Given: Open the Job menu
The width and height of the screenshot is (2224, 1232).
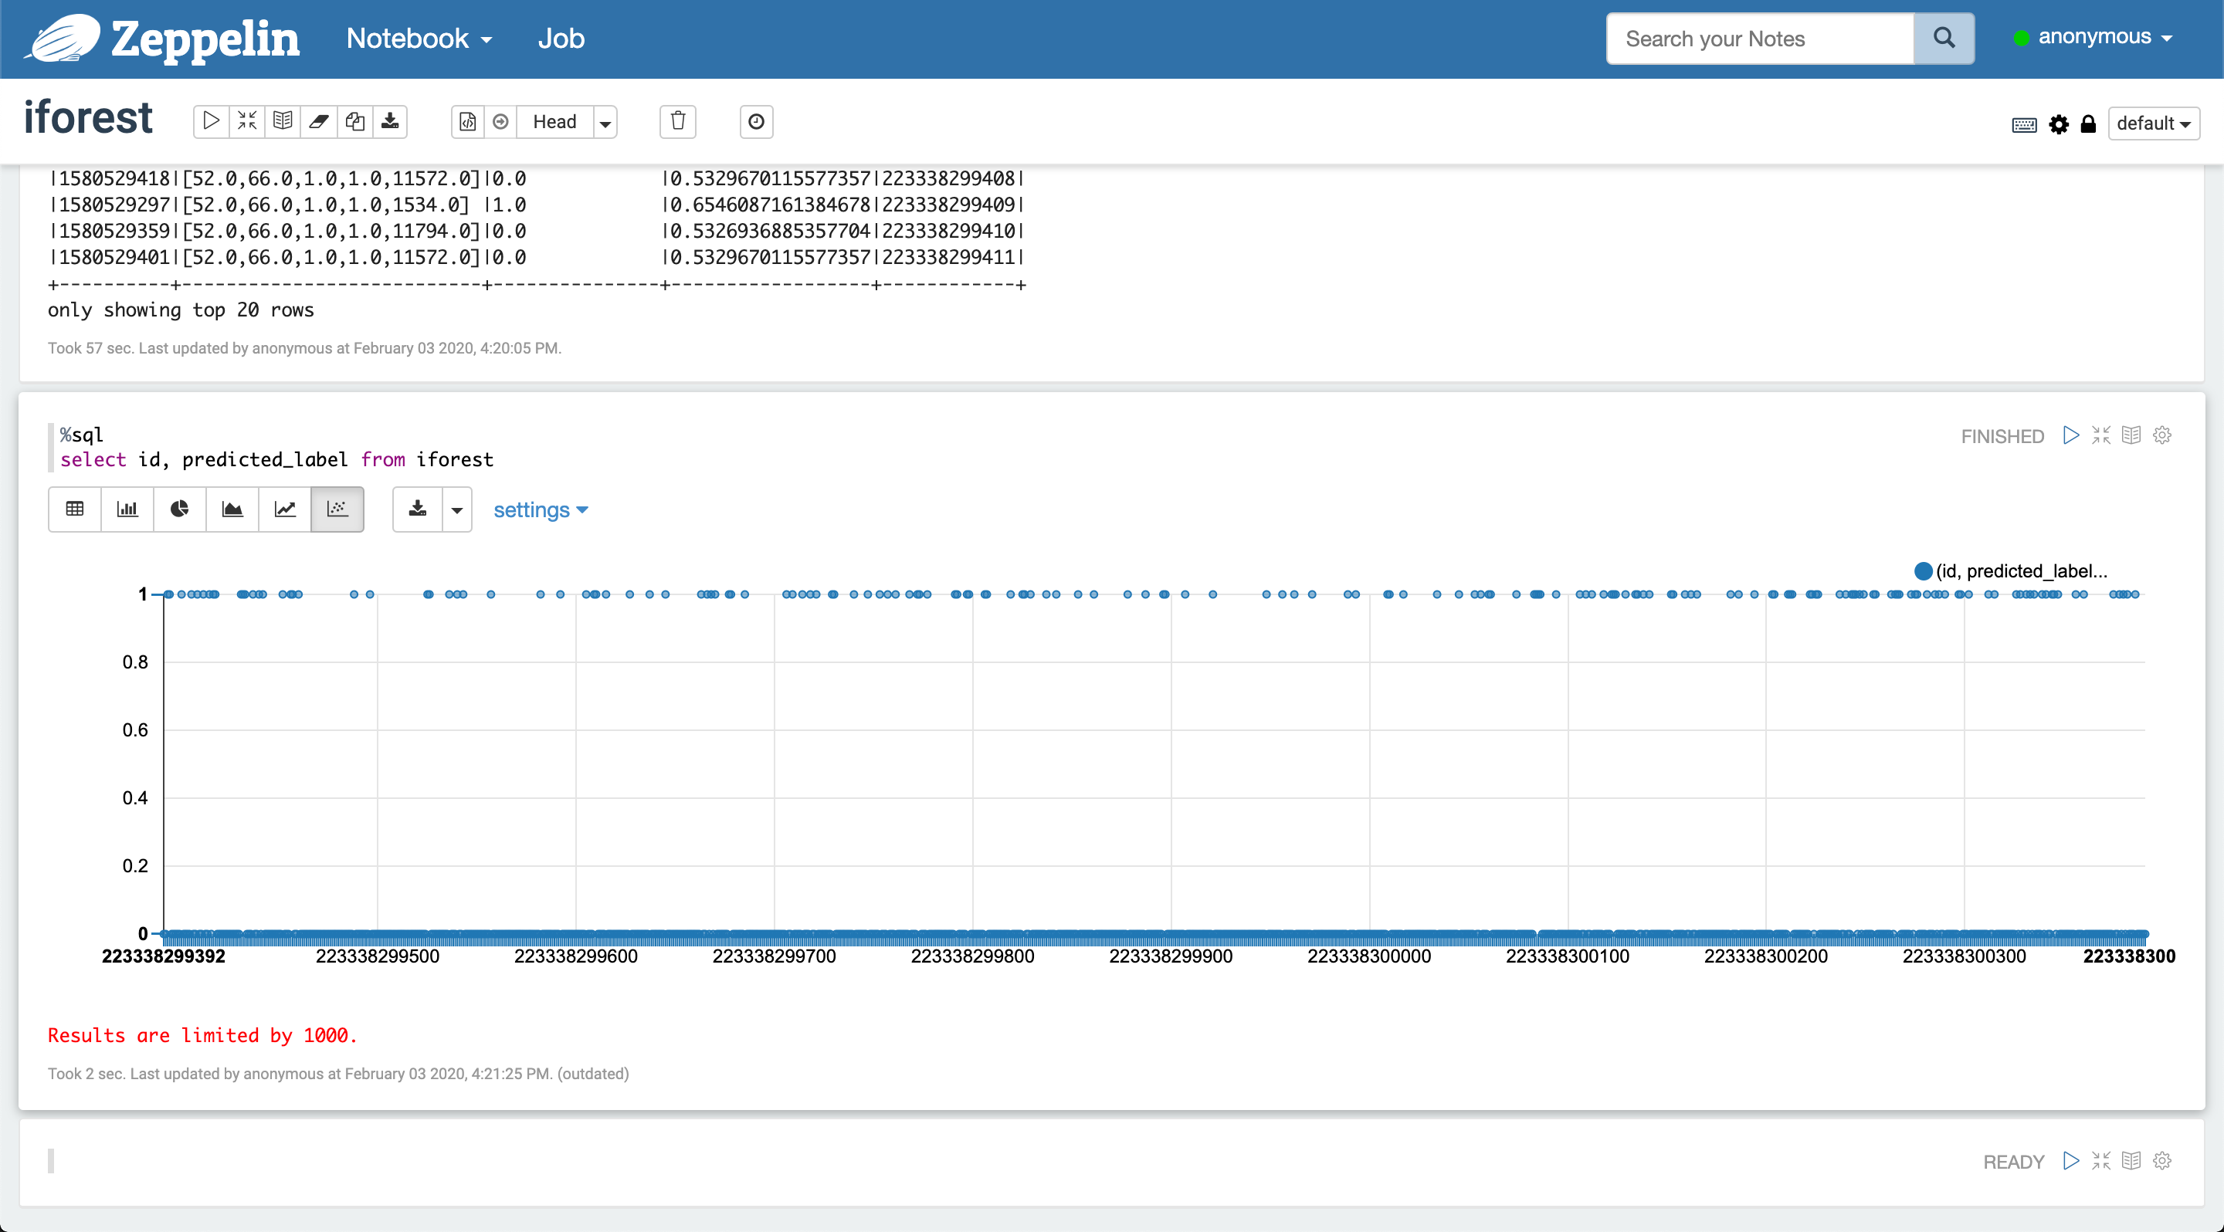Looking at the screenshot, I should (561, 38).
